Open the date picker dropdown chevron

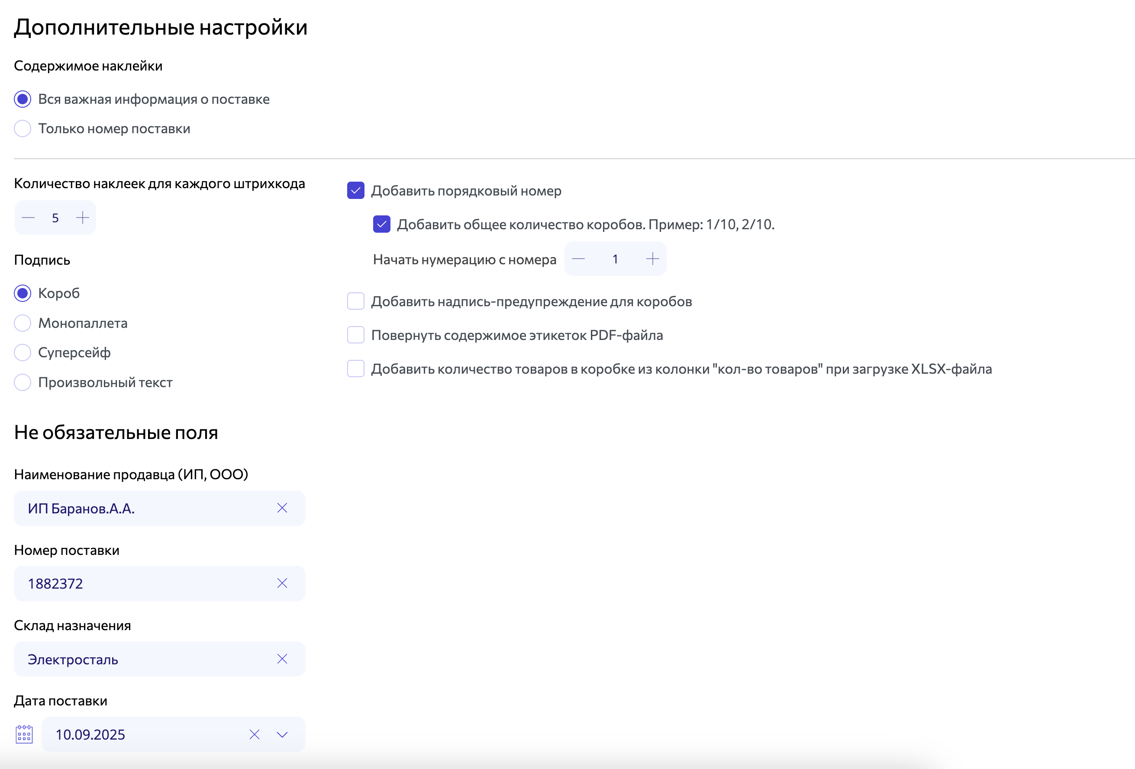[281, 734]
